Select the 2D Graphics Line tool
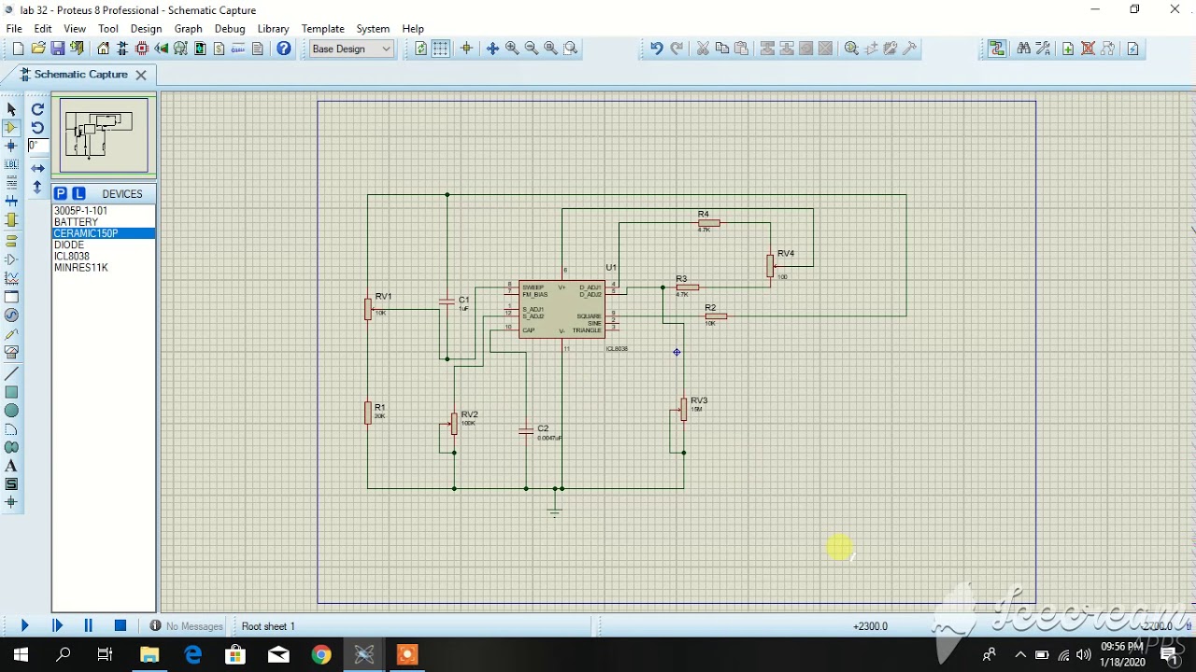Image resolution: width=1196 pixels, height=672 pixels. click(x=11, y=373)
